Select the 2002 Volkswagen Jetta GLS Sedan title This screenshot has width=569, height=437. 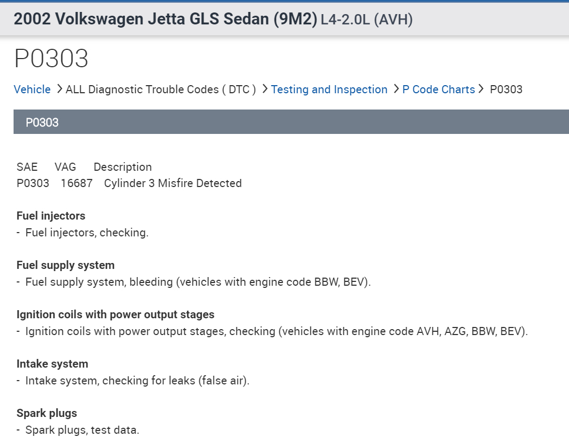[x=165, y=20]
